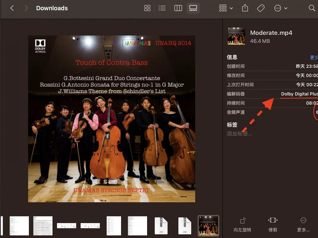The width and height of the screenshot is (318, 238).
Task: Switch to column view
Action: coord(178,8)
